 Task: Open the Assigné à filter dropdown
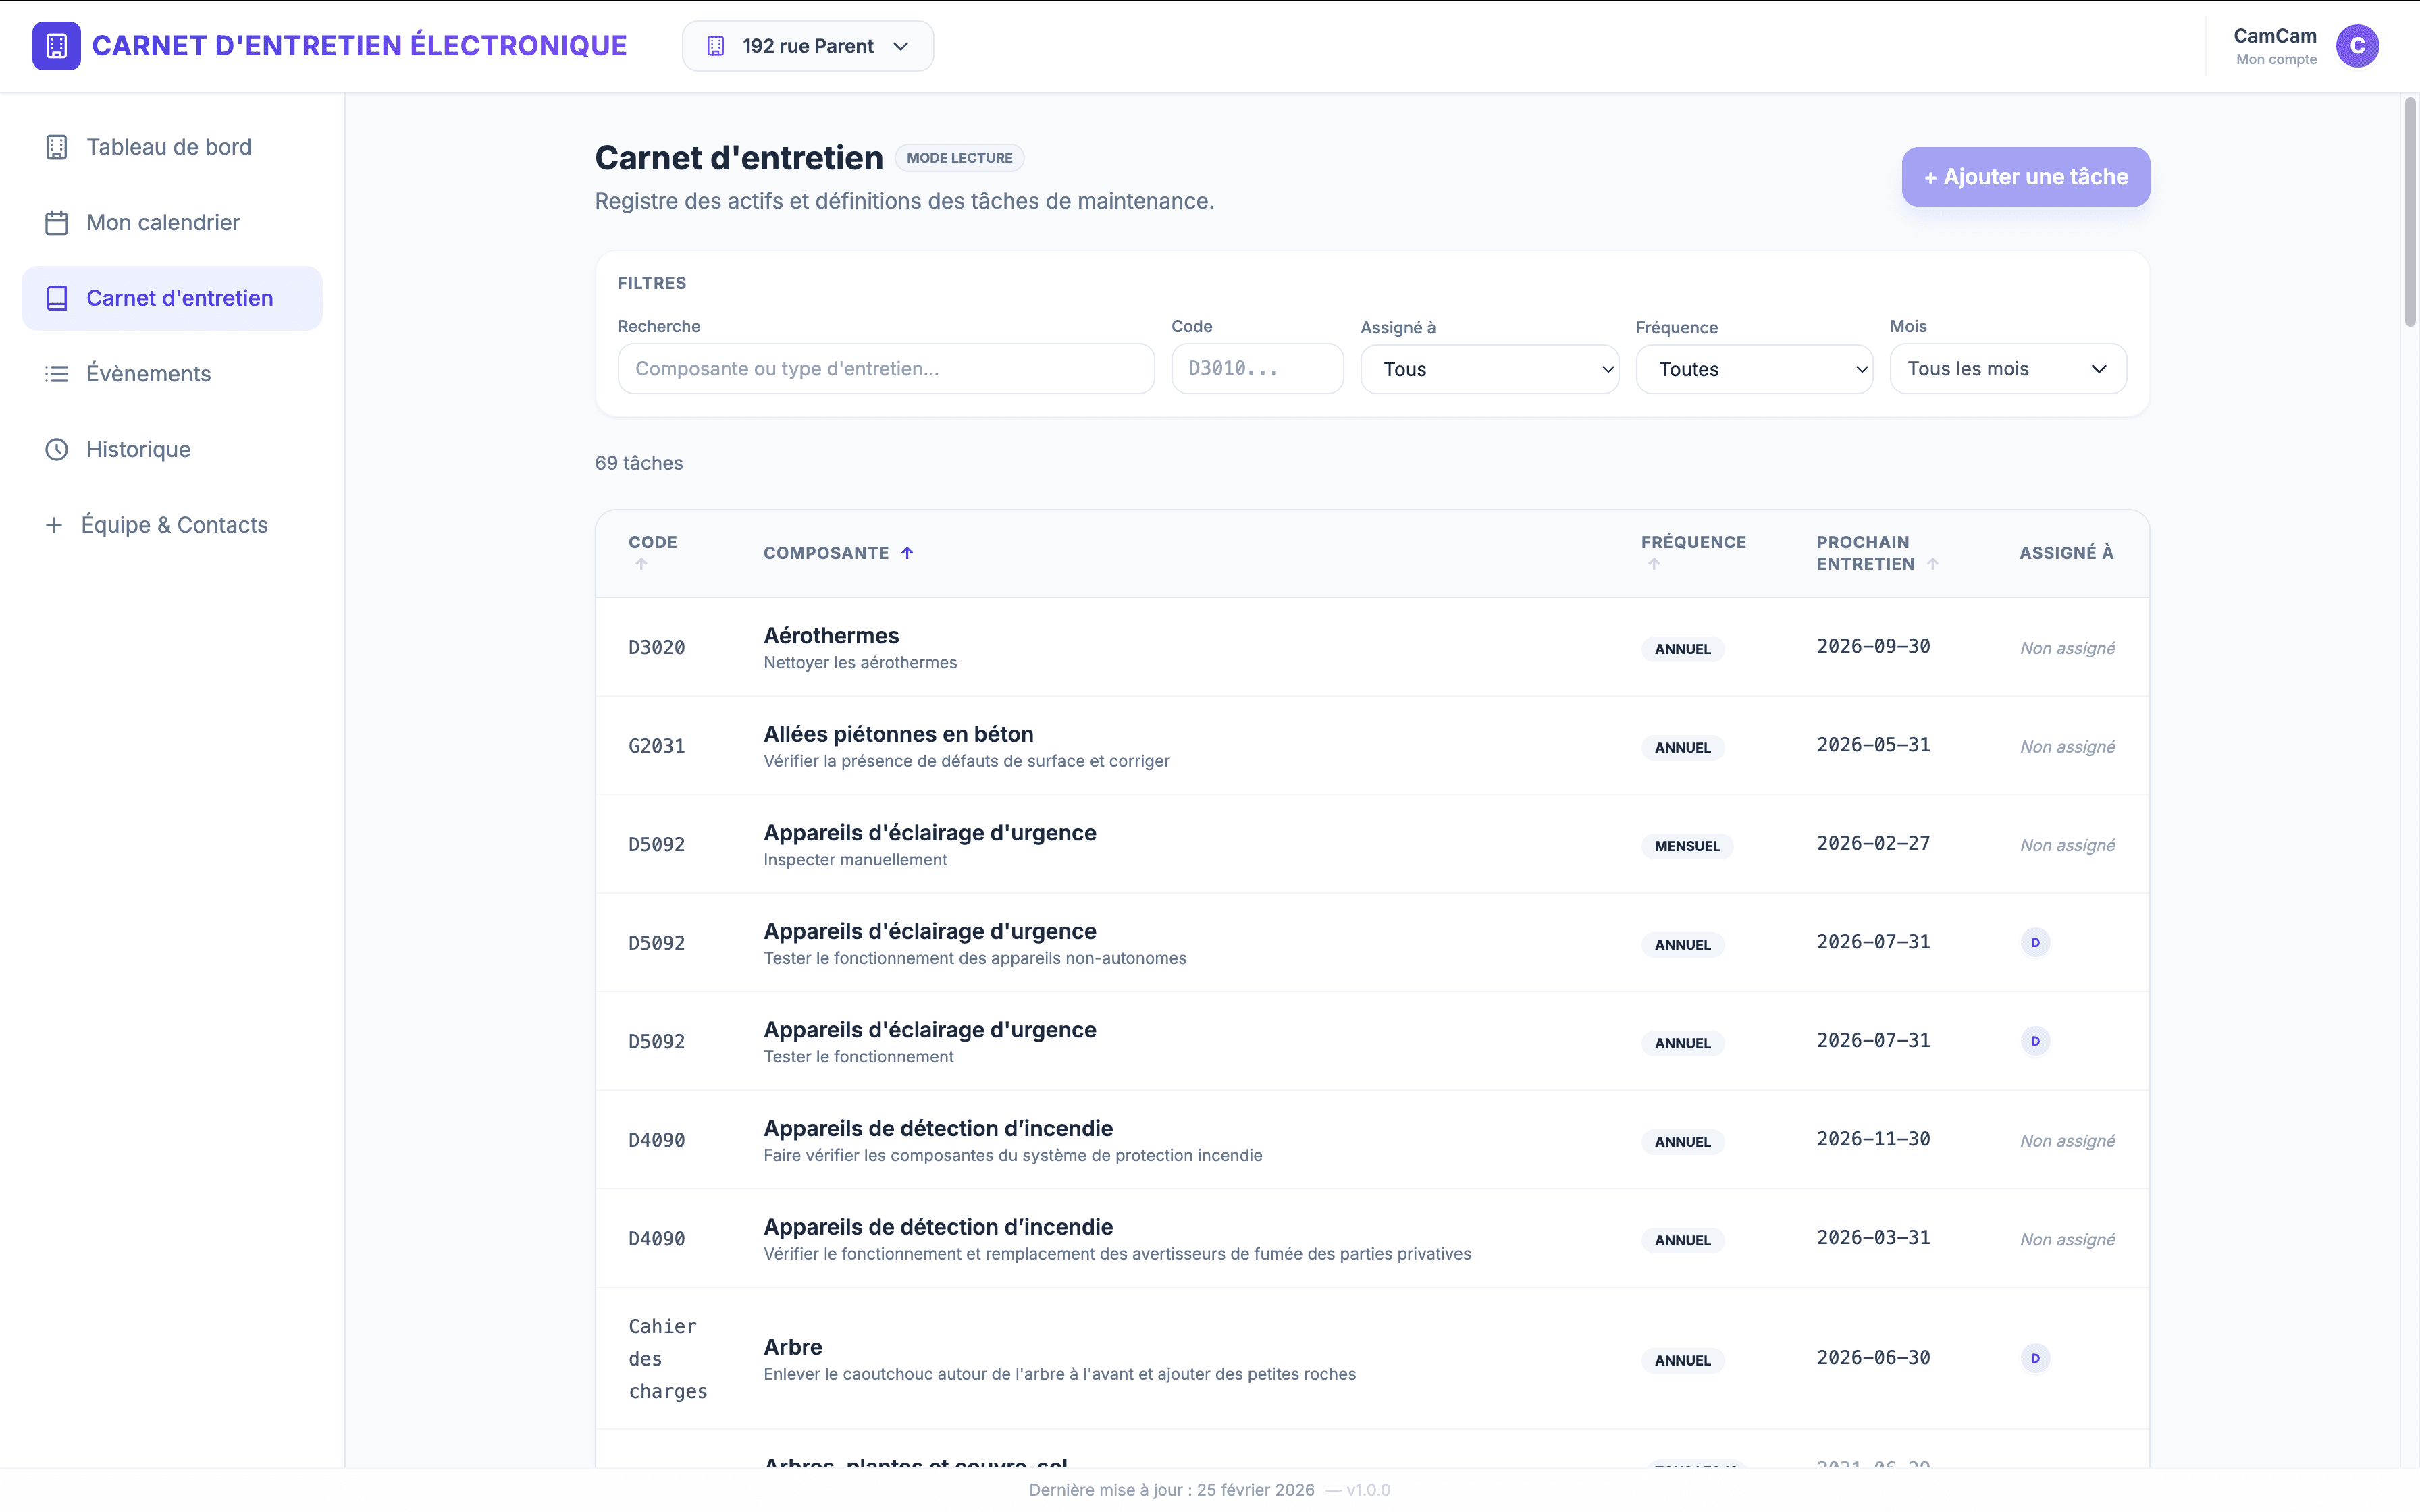pos(1488,369)
